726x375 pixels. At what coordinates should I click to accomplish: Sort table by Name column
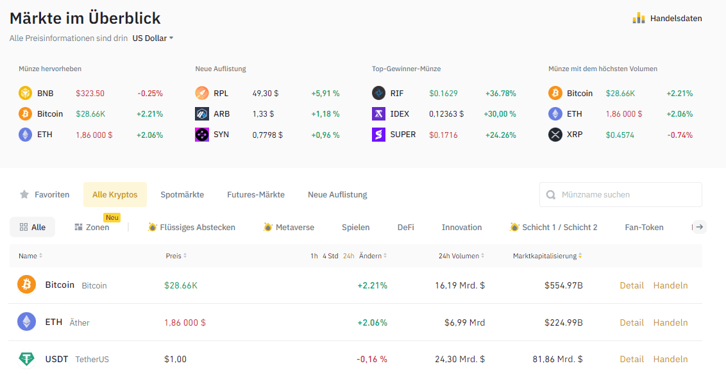(x=31, y=256)
